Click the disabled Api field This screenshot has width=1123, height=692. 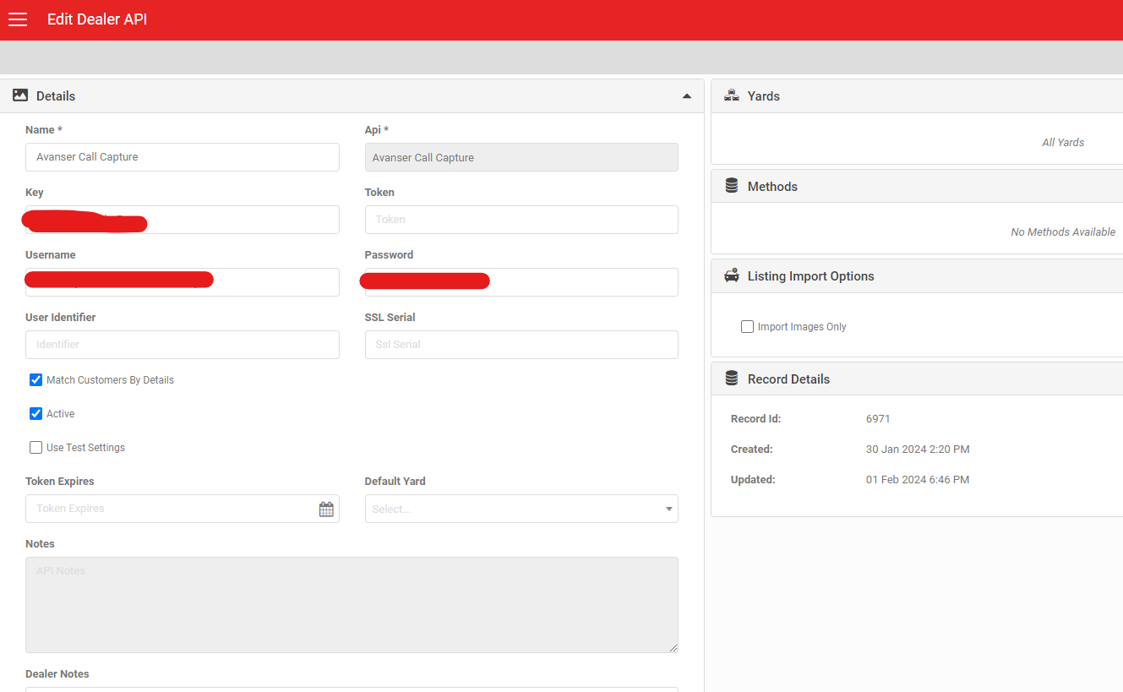click(521, 157)
